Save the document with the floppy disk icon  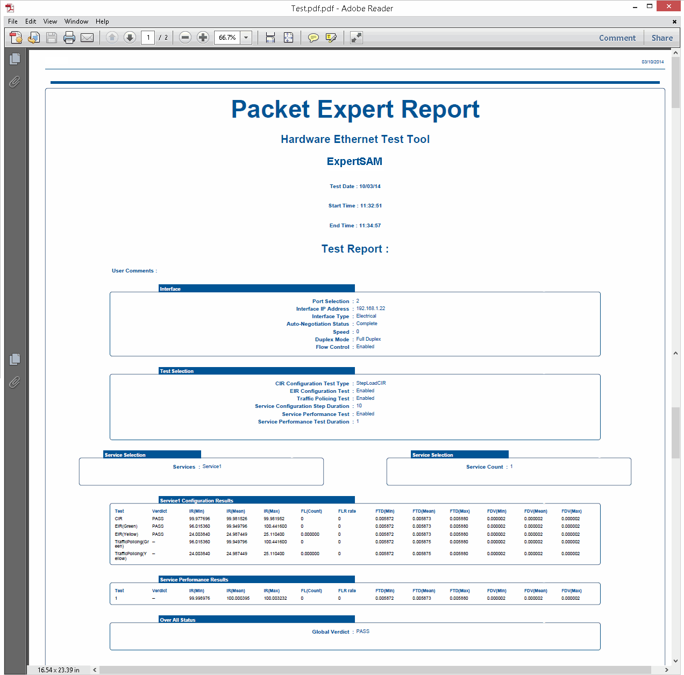click(52, 38)
